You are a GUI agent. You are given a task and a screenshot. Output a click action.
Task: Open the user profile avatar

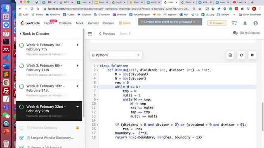click(x=256, y=23)
